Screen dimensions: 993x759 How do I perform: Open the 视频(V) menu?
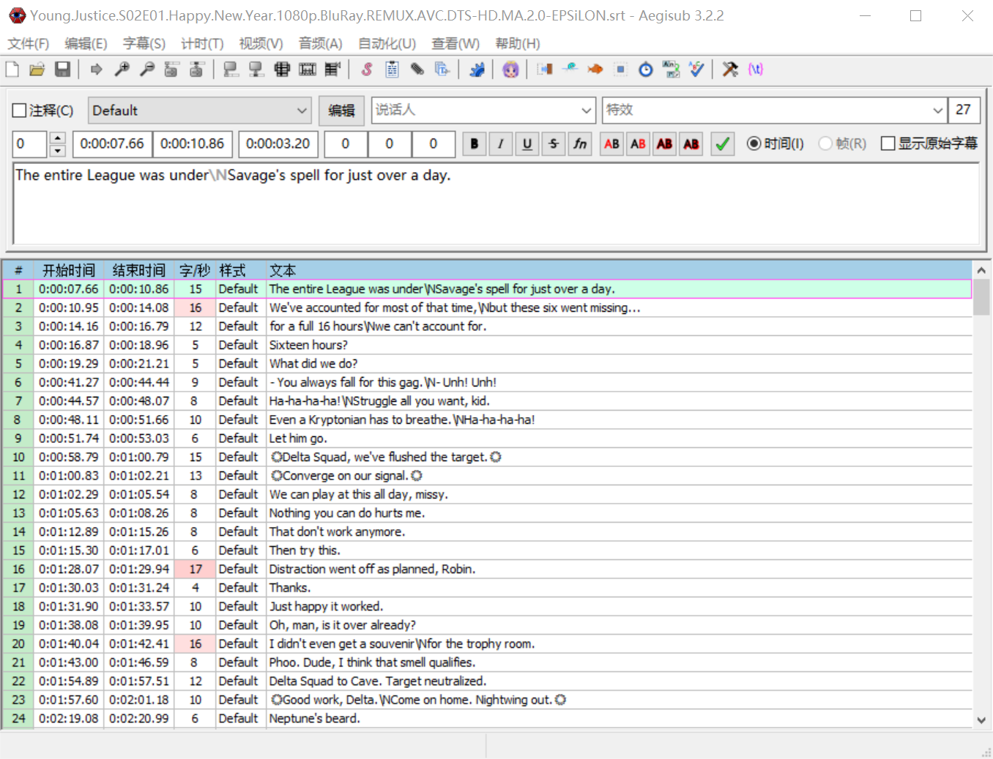261,44
